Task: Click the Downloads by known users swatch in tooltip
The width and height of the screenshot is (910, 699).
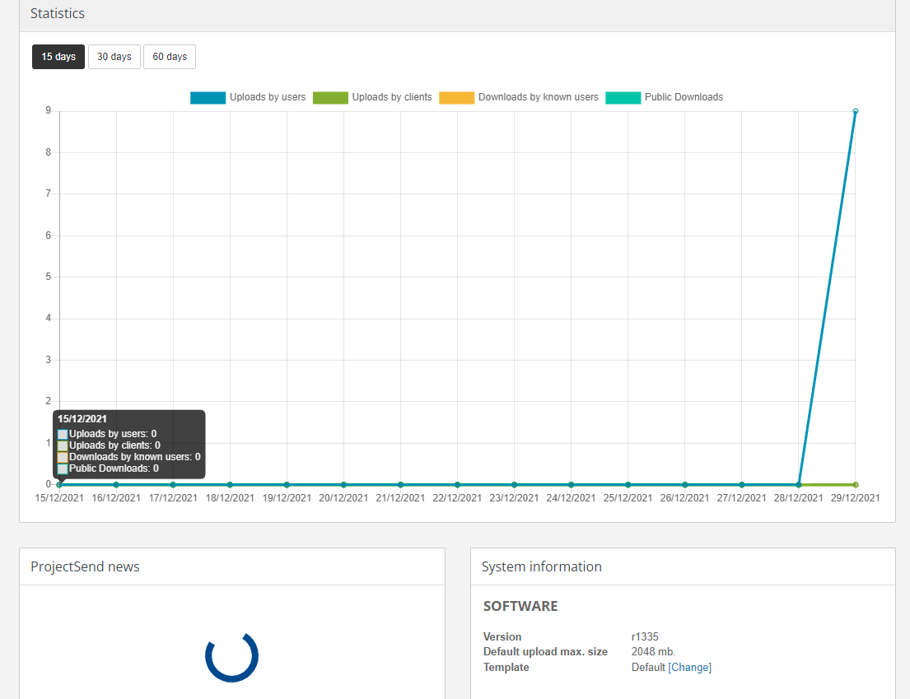Action: (62, 456)
